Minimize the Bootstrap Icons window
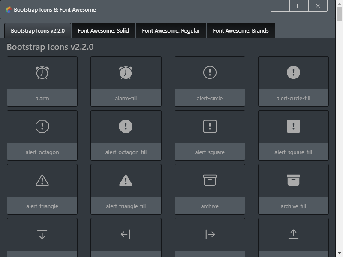This screenshot has width=343, height=257. pos(280,6)
